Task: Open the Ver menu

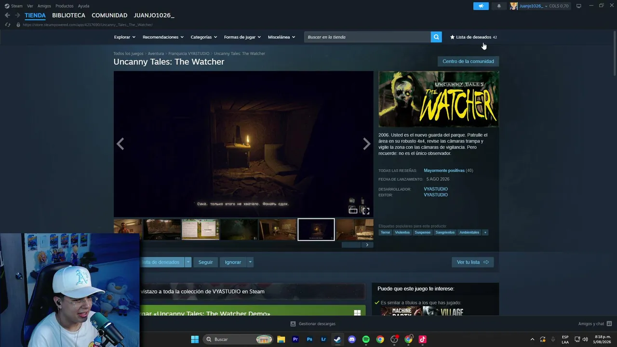Action: tap(30, 6)
